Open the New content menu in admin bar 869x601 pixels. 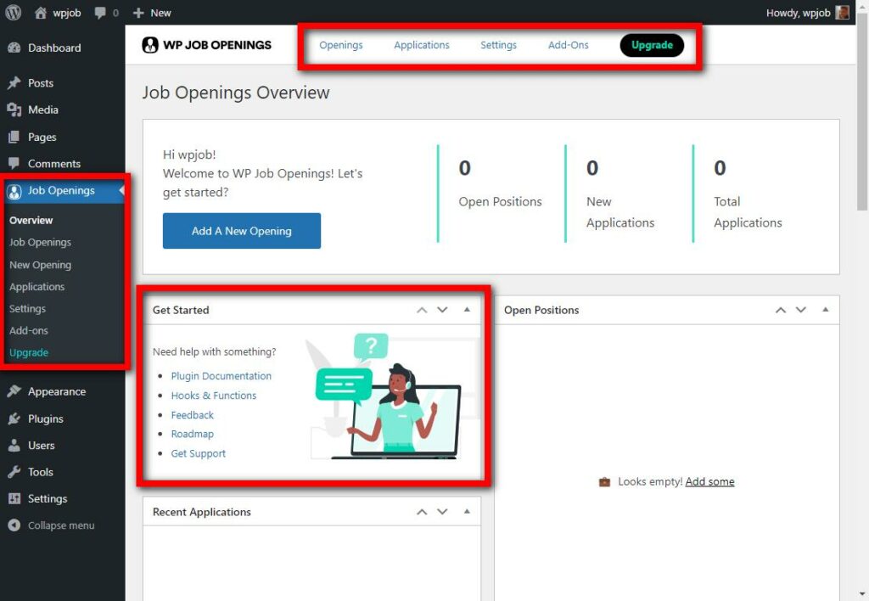coord(152,13)
